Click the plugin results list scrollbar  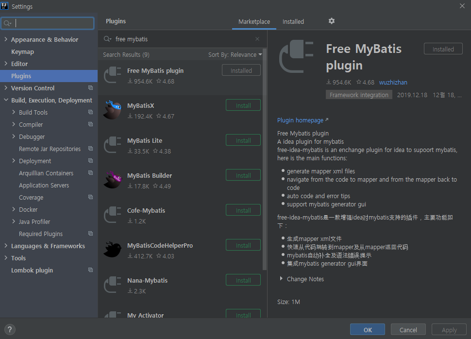[265, 159]
